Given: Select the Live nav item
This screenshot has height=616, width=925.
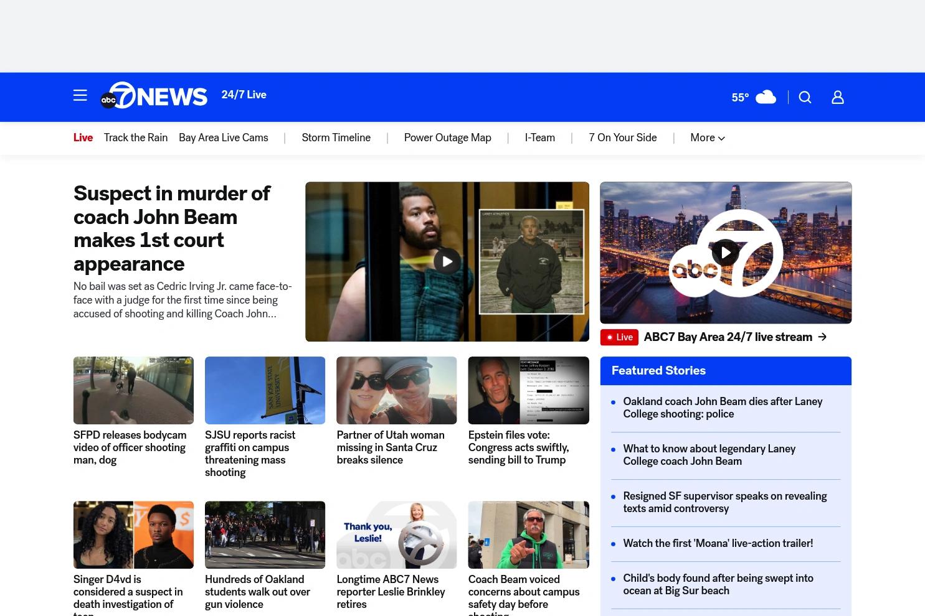Looking at the screenshot, I should (83, 138).
